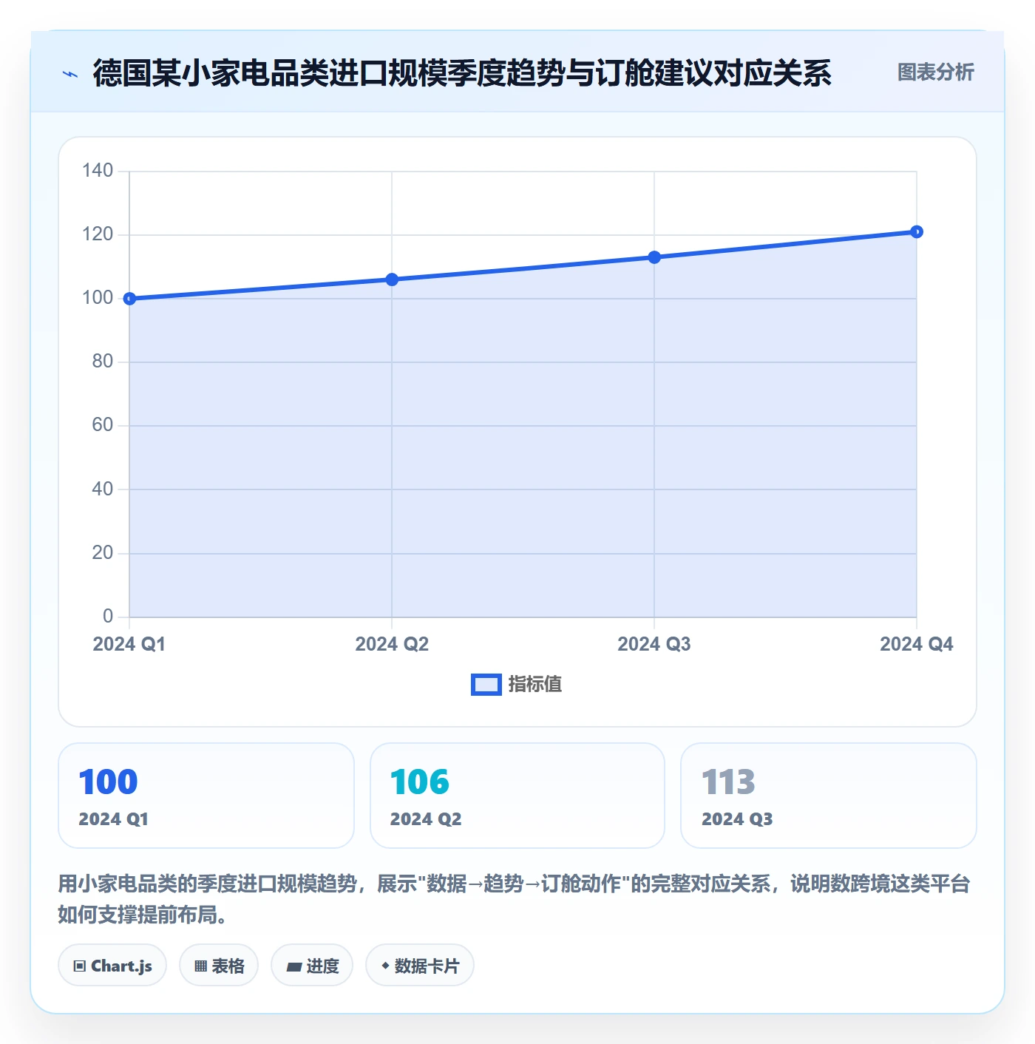Select the 数据卡片 tag
The image size is (1035, 1044).
(x=420, y=965)
